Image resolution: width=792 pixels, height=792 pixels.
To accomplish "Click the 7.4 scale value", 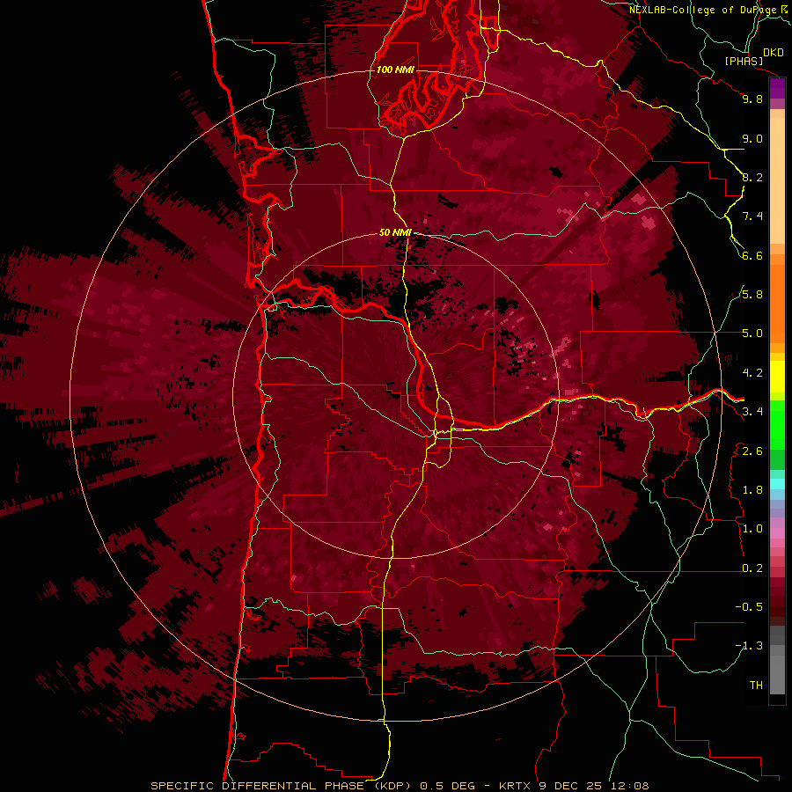I will pyautogui.click(x=752, y=216).
